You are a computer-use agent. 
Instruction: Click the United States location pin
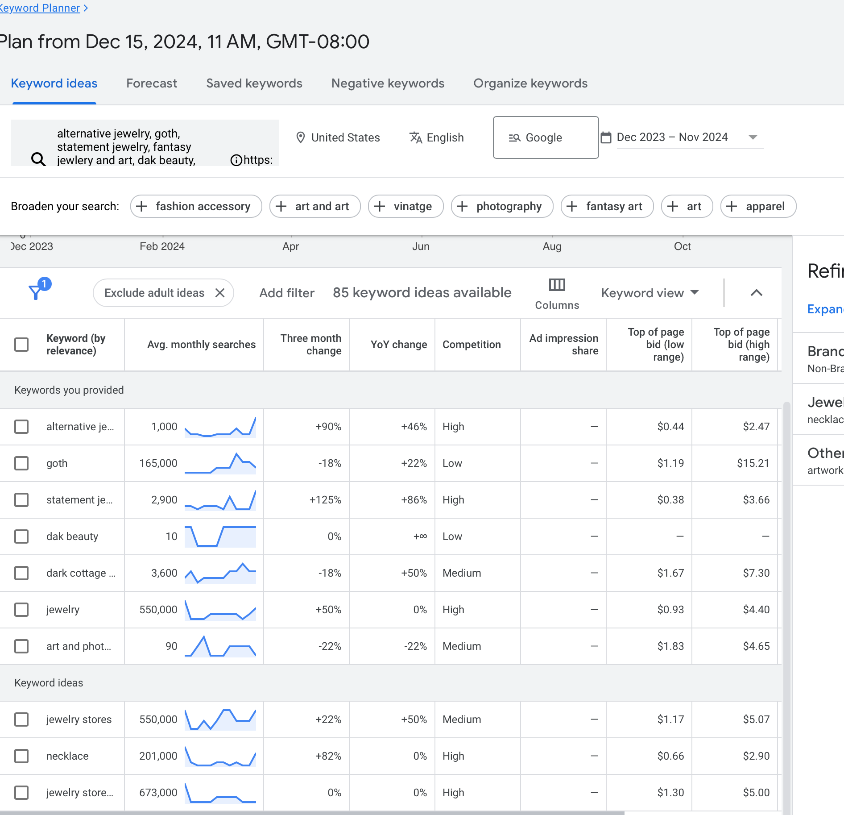pos(301,137)
